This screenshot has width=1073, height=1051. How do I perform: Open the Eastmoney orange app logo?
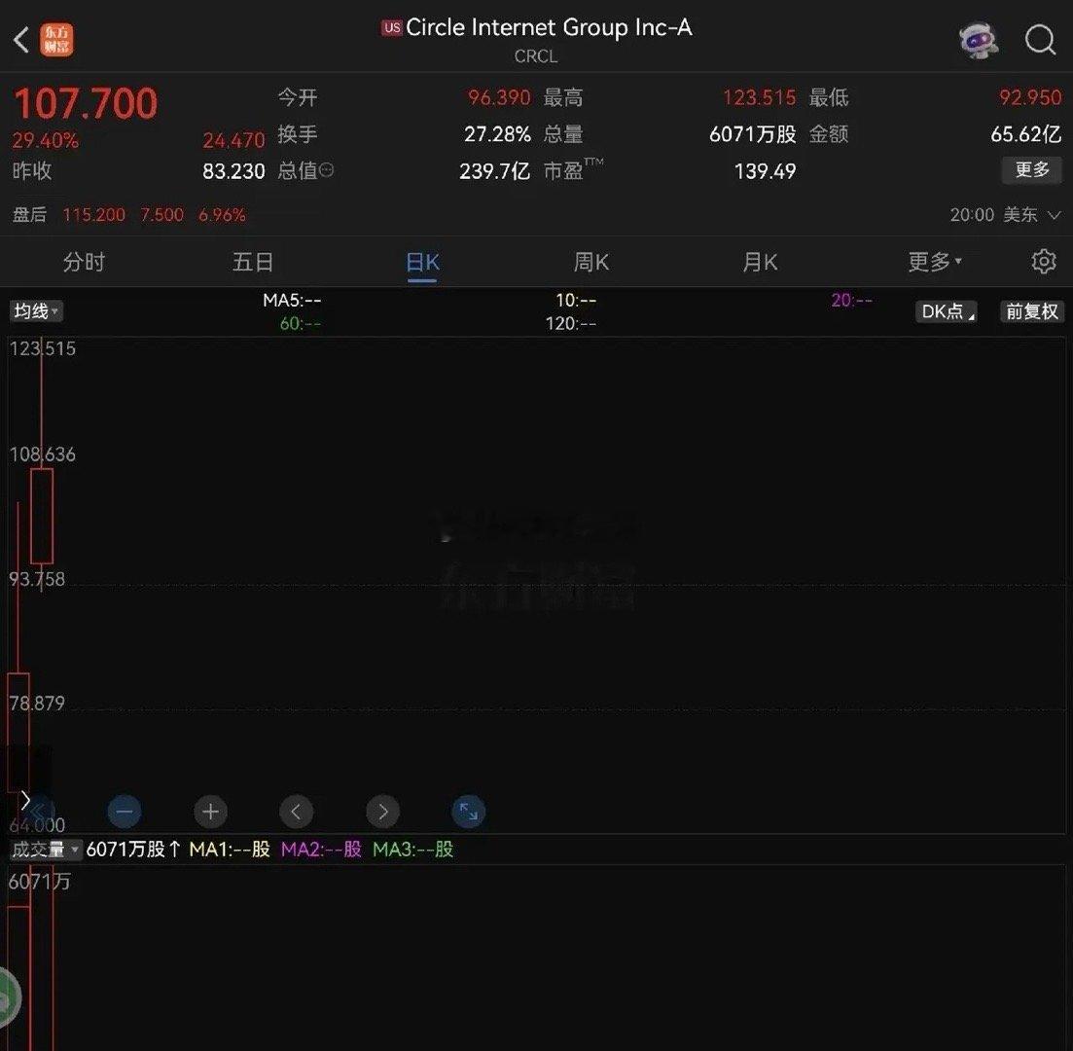click(x=56, y=40)
